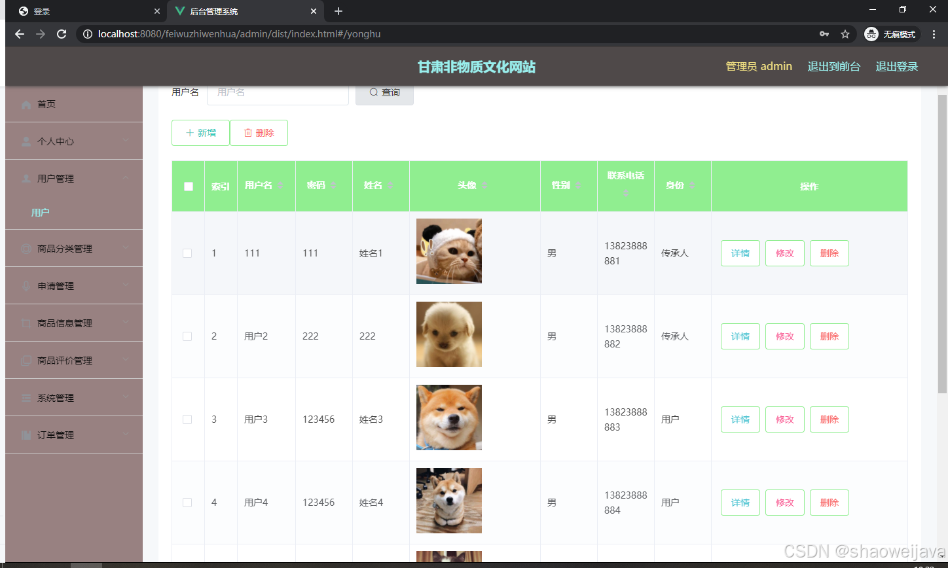The image size is (948, 568).
Task: Sort the table by 头像 column arrows
Action: [484, 186]
